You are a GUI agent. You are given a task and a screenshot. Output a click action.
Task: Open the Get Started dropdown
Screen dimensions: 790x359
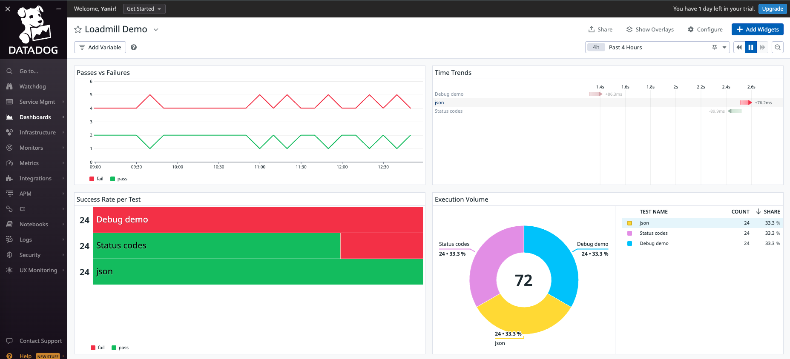[x=144, y=9]
